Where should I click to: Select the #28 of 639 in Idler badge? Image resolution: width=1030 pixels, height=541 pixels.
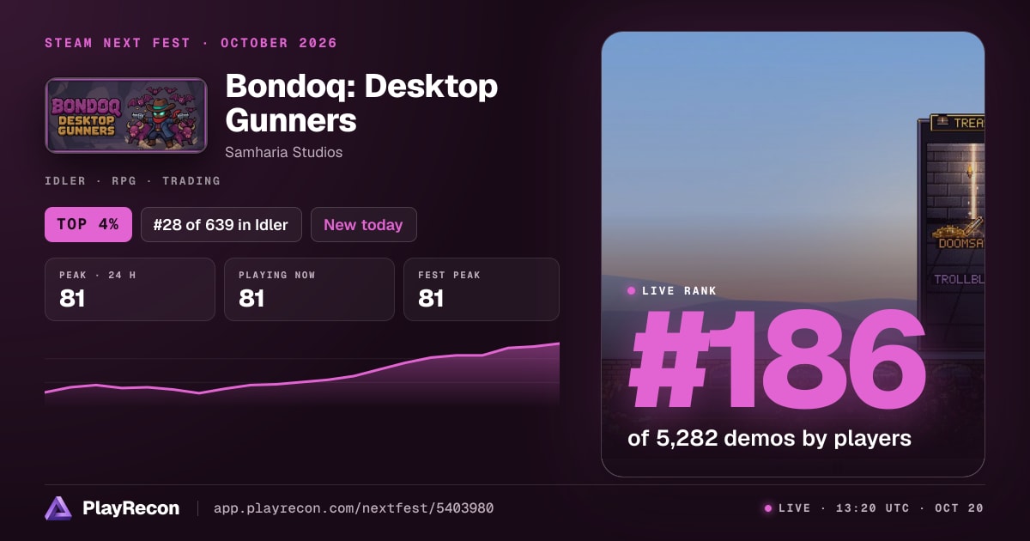coord(221,225)
